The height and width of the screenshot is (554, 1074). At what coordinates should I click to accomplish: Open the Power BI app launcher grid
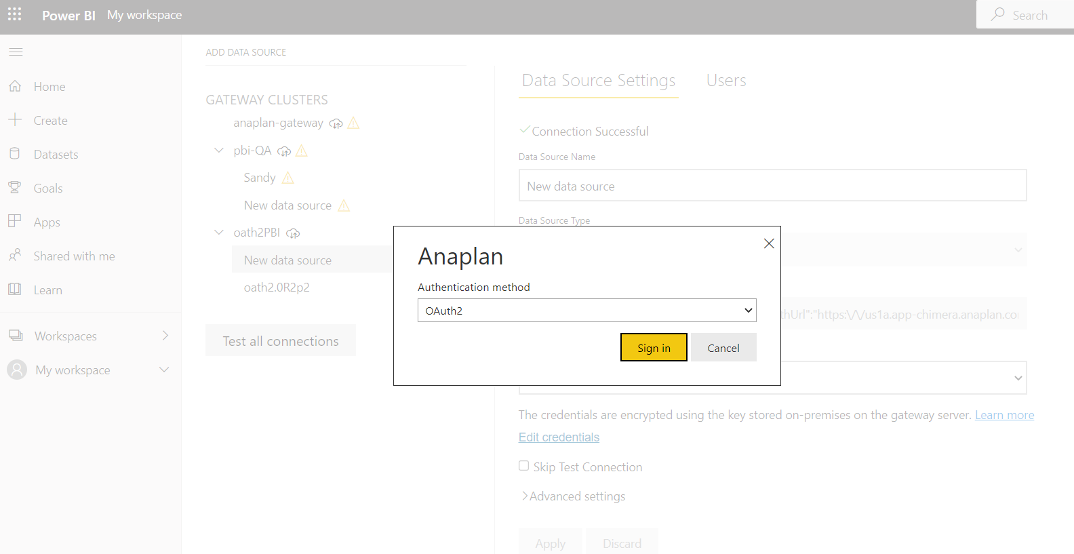(x=14, y=14)
